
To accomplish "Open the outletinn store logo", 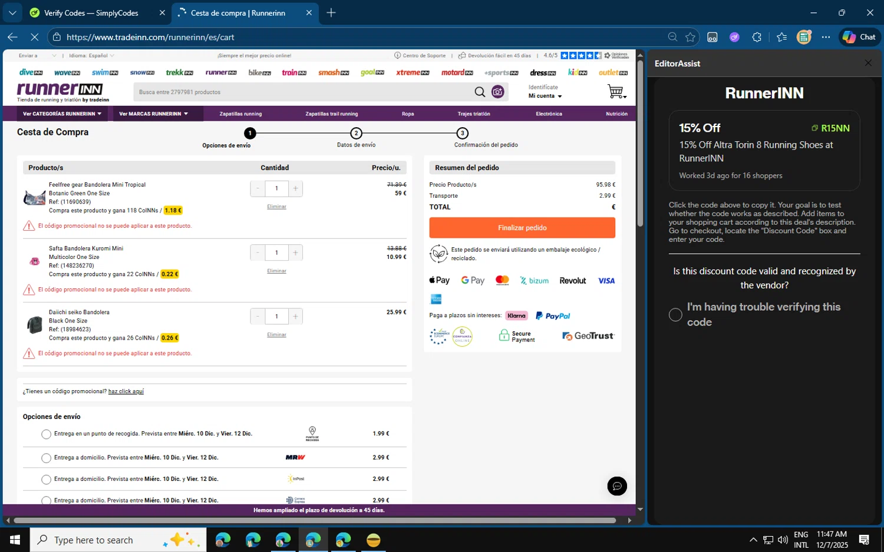I will pyautogui.click(x=613, y=72).
